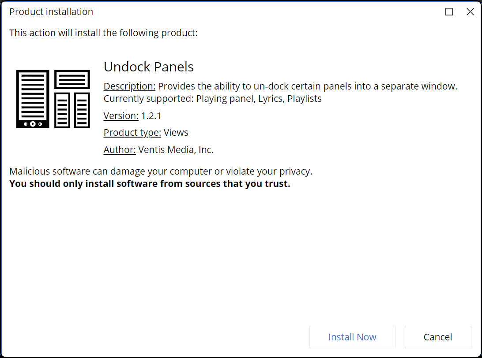Click the underlined Author label

tap(120, 150)
